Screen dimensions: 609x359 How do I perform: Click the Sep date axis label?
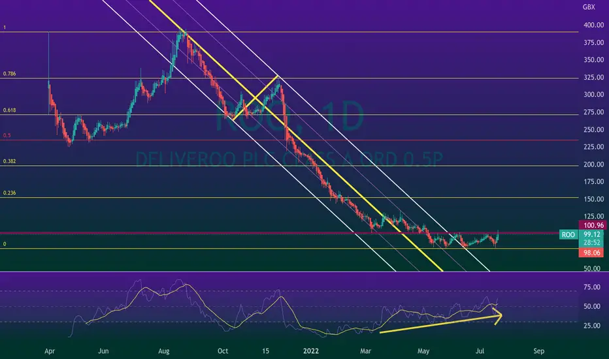(x=538, y=351)
